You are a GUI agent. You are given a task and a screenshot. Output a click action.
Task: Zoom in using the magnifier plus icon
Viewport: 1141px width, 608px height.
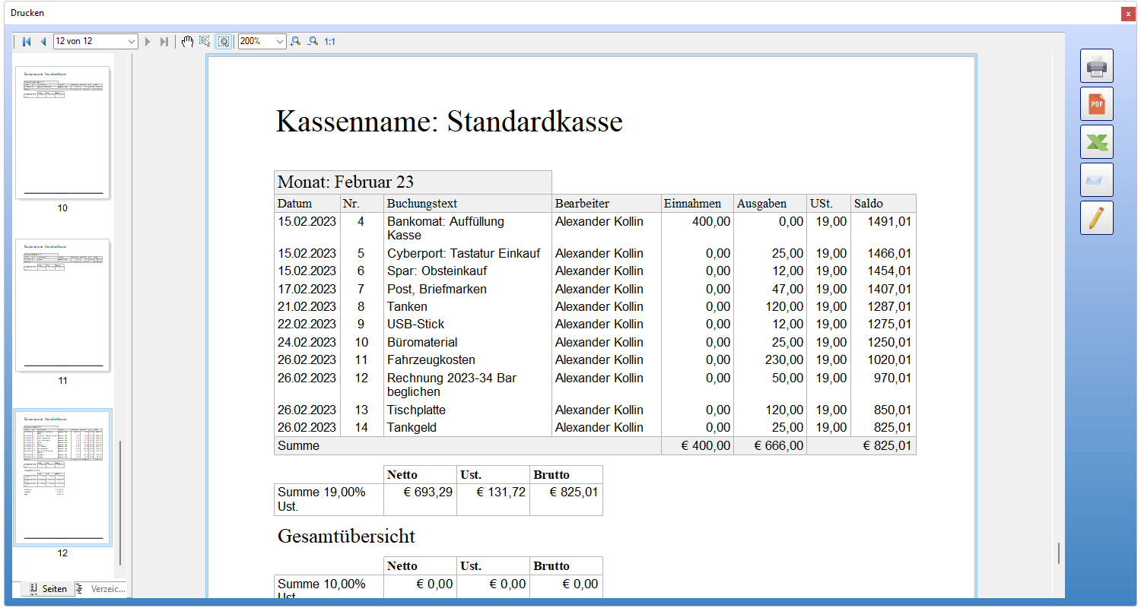pyautogui.click(x=296, y=42)
